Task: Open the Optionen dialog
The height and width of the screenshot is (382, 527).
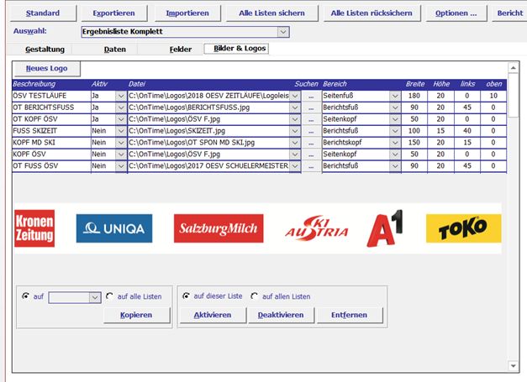Action: [x=456, y=13]
